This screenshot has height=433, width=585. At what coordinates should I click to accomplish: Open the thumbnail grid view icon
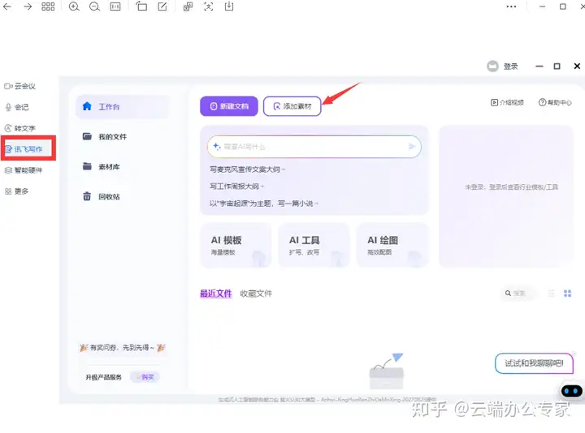pos(48,6)
